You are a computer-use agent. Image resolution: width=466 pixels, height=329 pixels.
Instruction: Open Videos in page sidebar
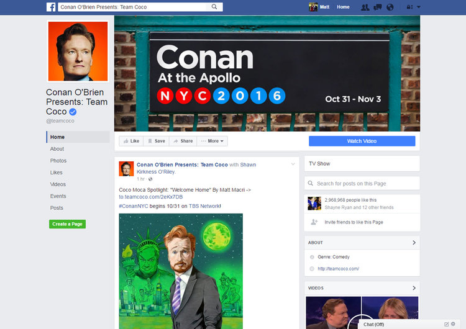(58, 184)
